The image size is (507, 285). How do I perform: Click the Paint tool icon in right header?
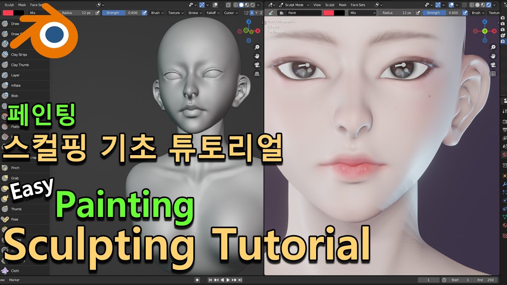[271, 13]
